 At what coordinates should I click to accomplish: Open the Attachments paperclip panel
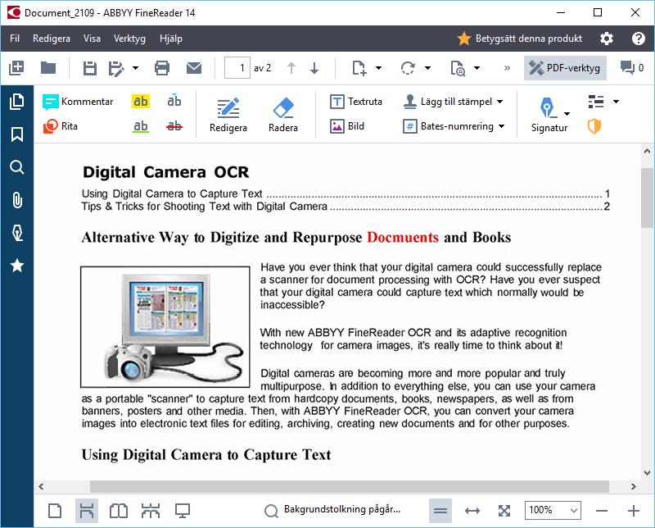click(x=16, y=200)
